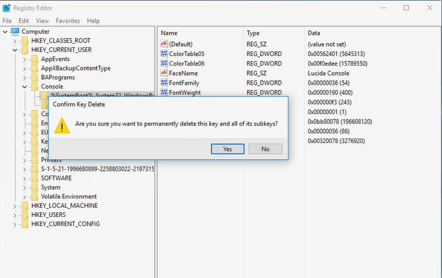
Task: Open the Favorites menu
Action: (68, 21)
